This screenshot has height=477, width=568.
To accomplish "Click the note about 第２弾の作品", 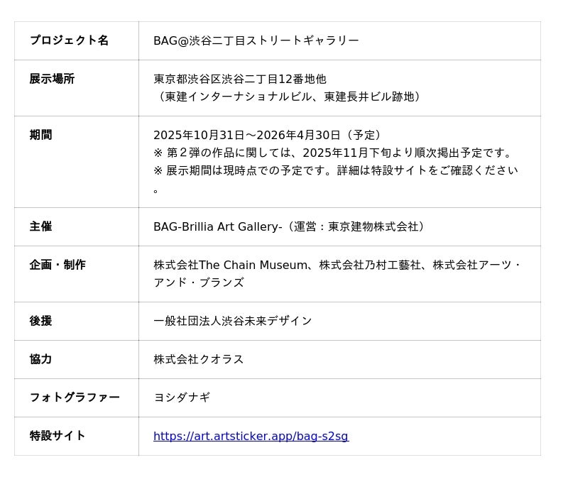I will tap(334, 153).
